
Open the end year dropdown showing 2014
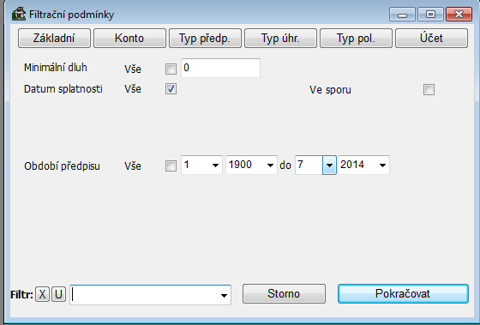click(x=382, y=166)
